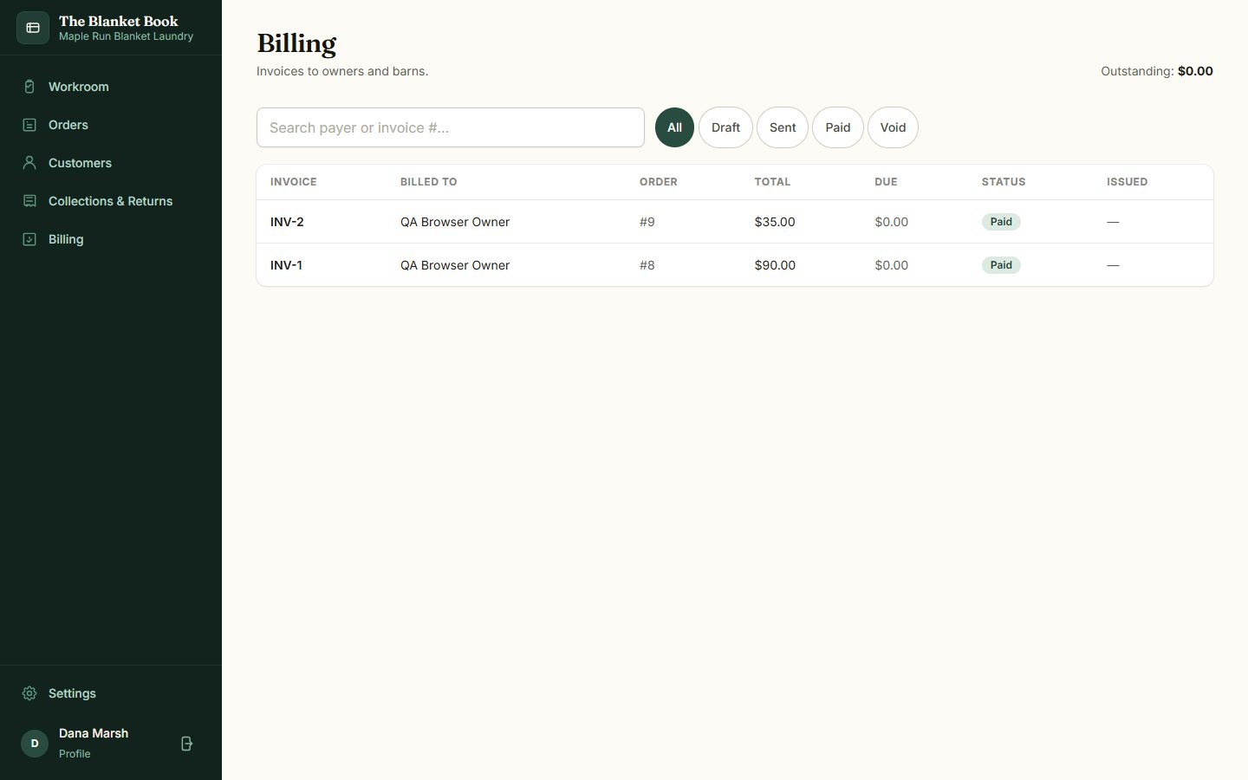The image size is (1248, 780).
Task: Click the Orders list icon
Action: tap(29, 125)
